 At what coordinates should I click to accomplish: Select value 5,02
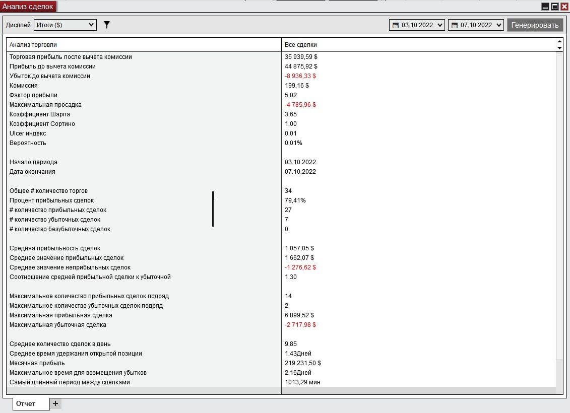point(291,95)
